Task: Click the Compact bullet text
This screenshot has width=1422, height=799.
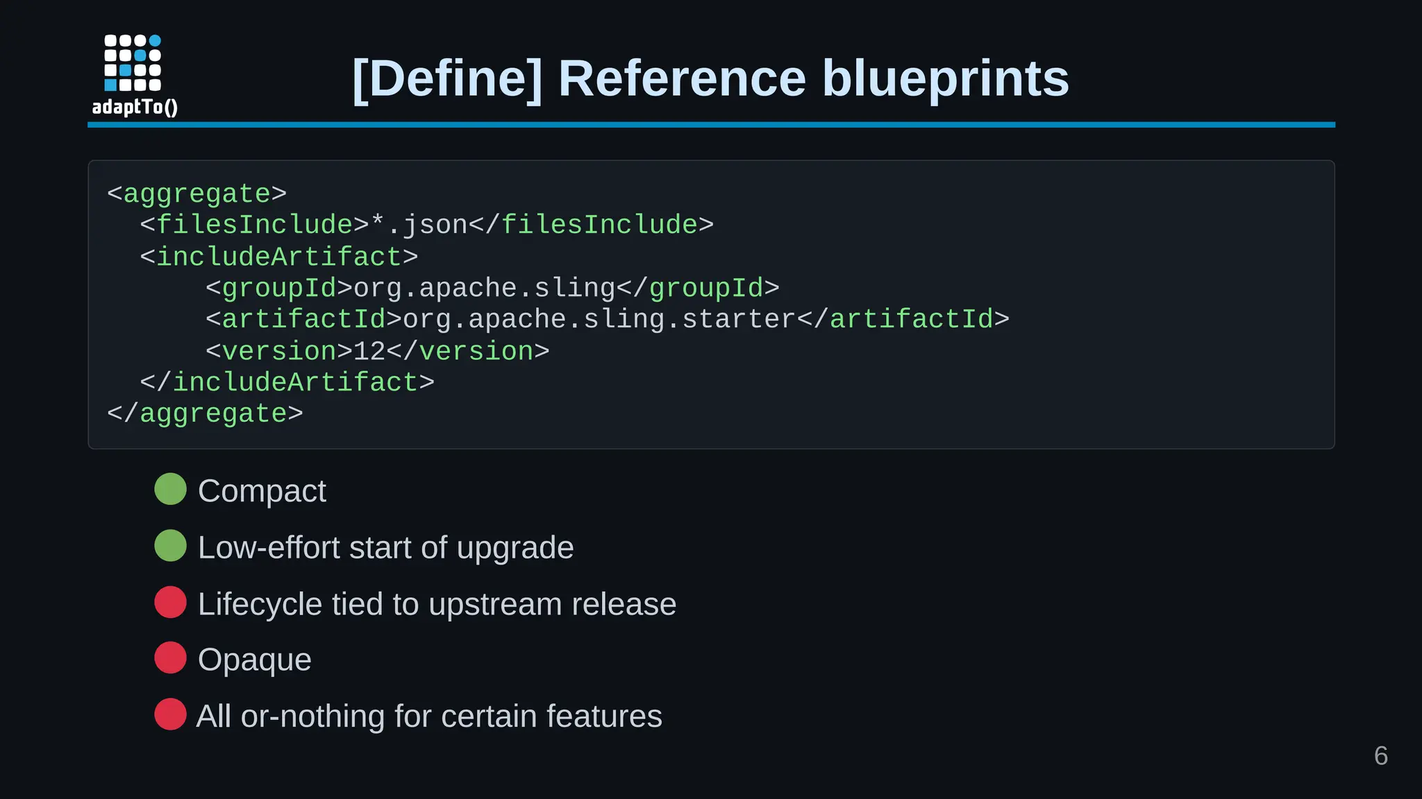Action: 262,491
